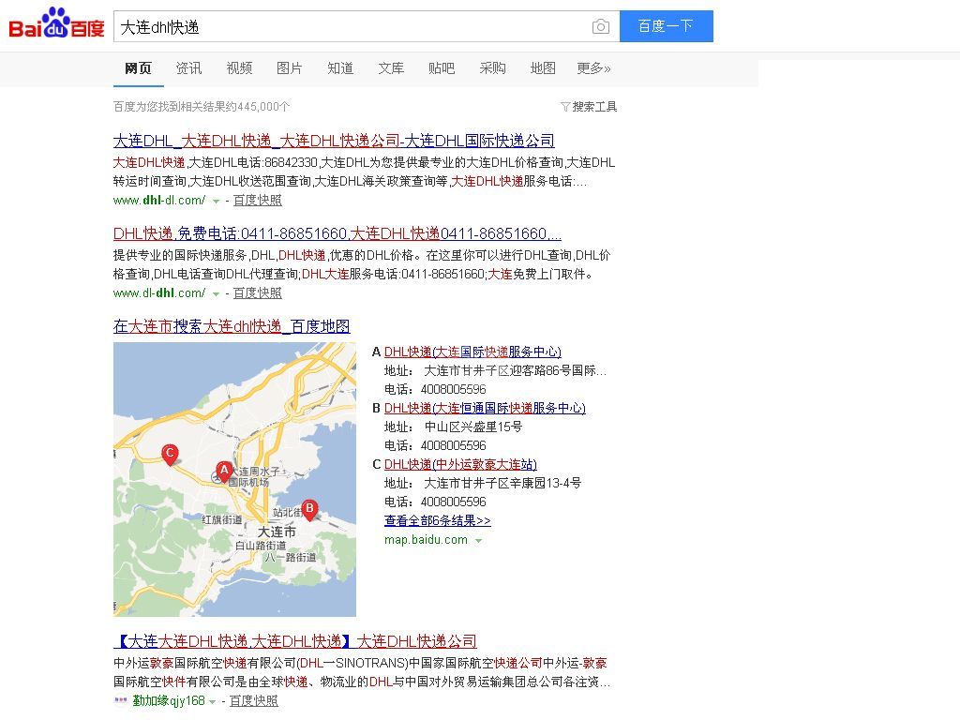The width and height of the screenshot is (960, 720).
Task: Select map marker C on the map
Action: [x=170, y=455]
